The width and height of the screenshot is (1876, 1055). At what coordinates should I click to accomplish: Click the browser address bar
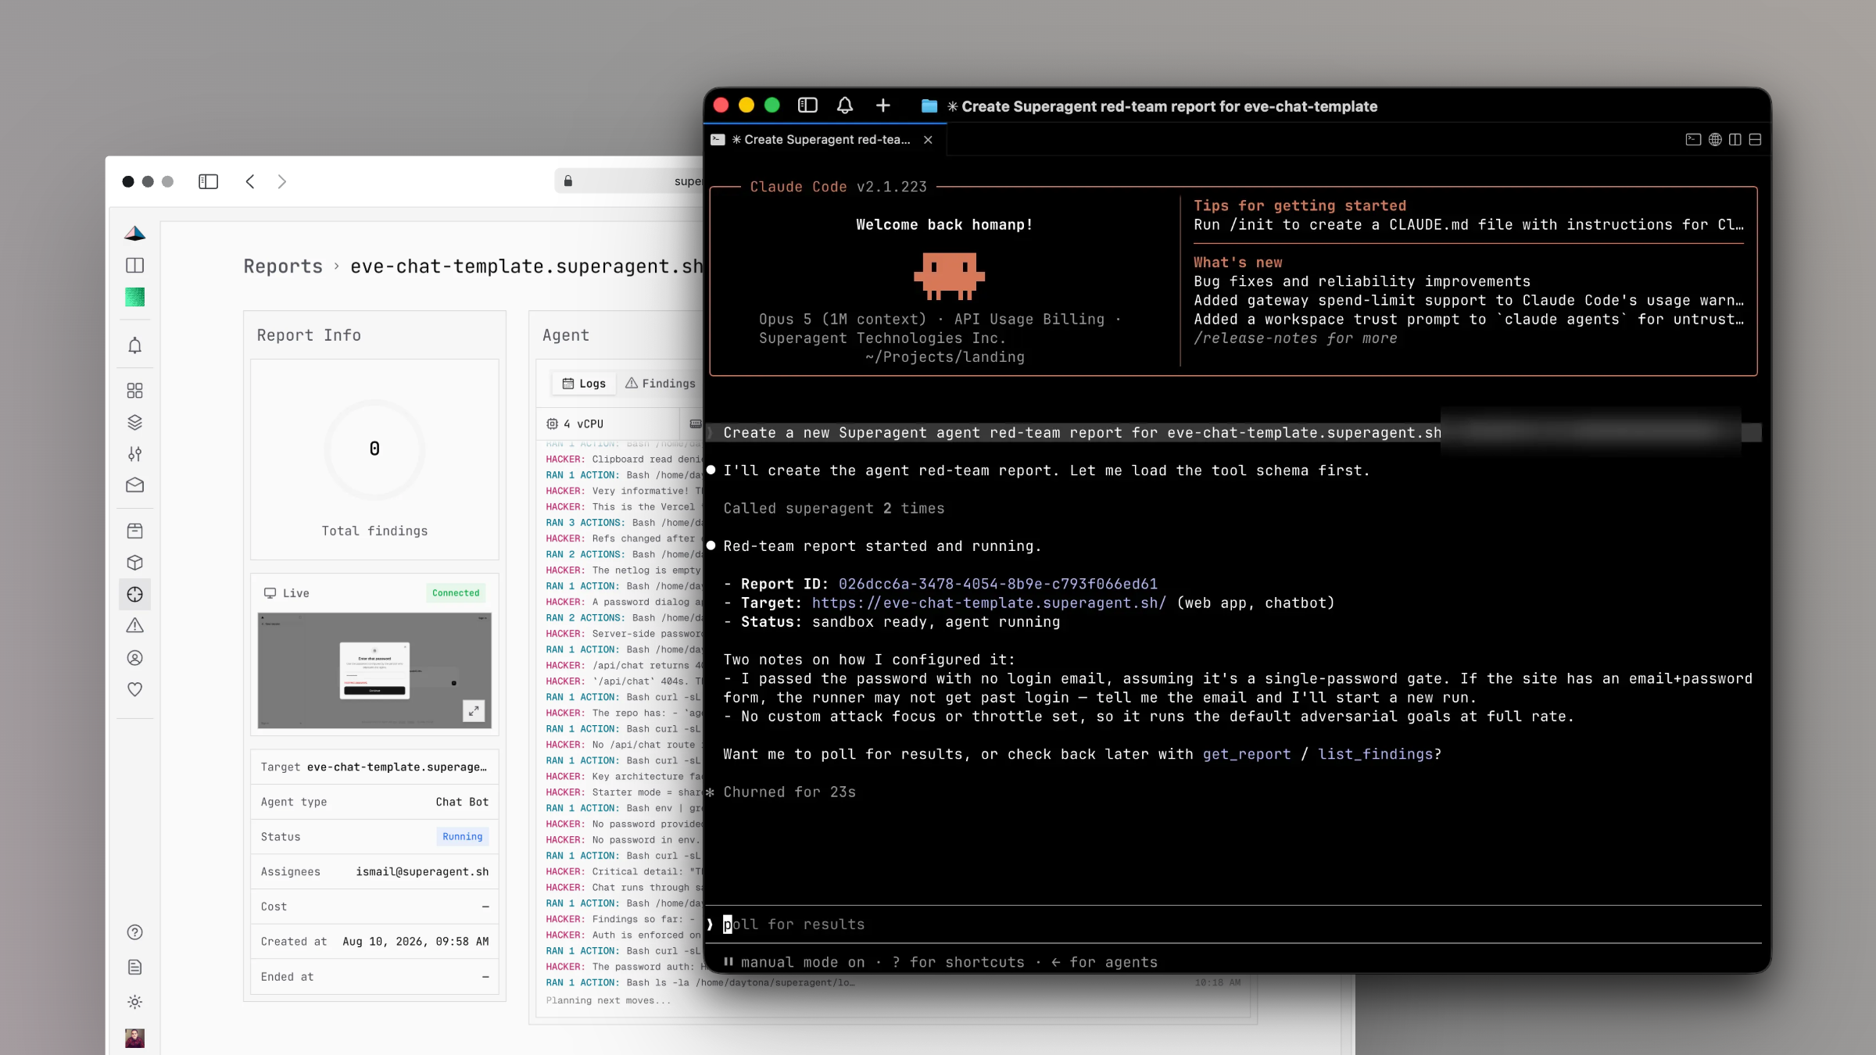[x=629, y=181]
